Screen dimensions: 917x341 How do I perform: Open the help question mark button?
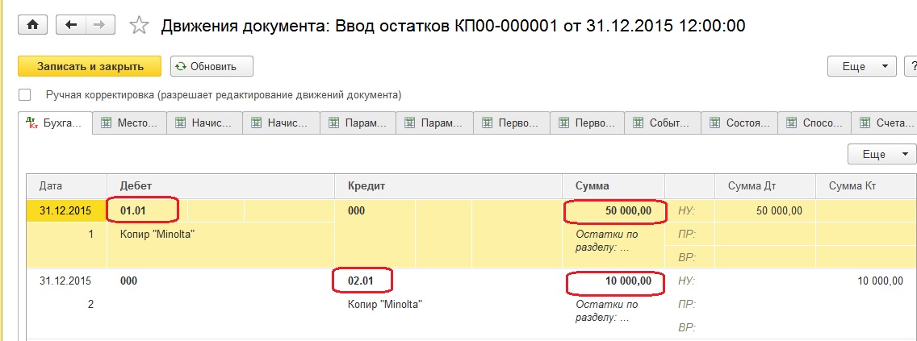pyautogui.click(x=911, y=66)
